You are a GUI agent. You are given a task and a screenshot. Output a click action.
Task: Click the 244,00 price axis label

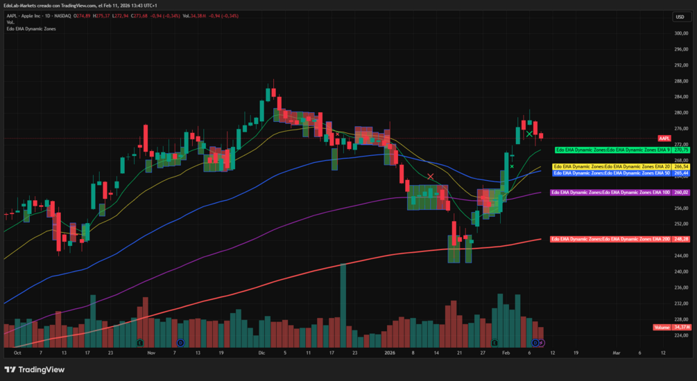(x=681, y=256)
